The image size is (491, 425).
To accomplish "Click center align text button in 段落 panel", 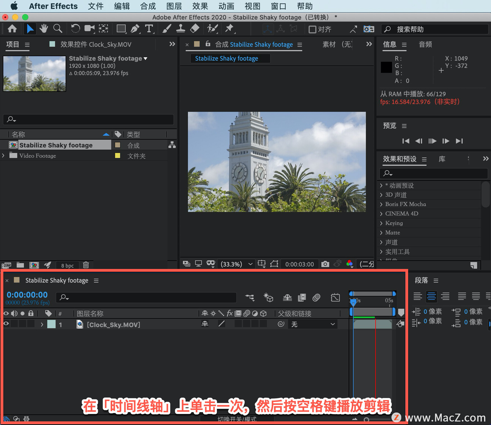I will (x=431, y=296).
